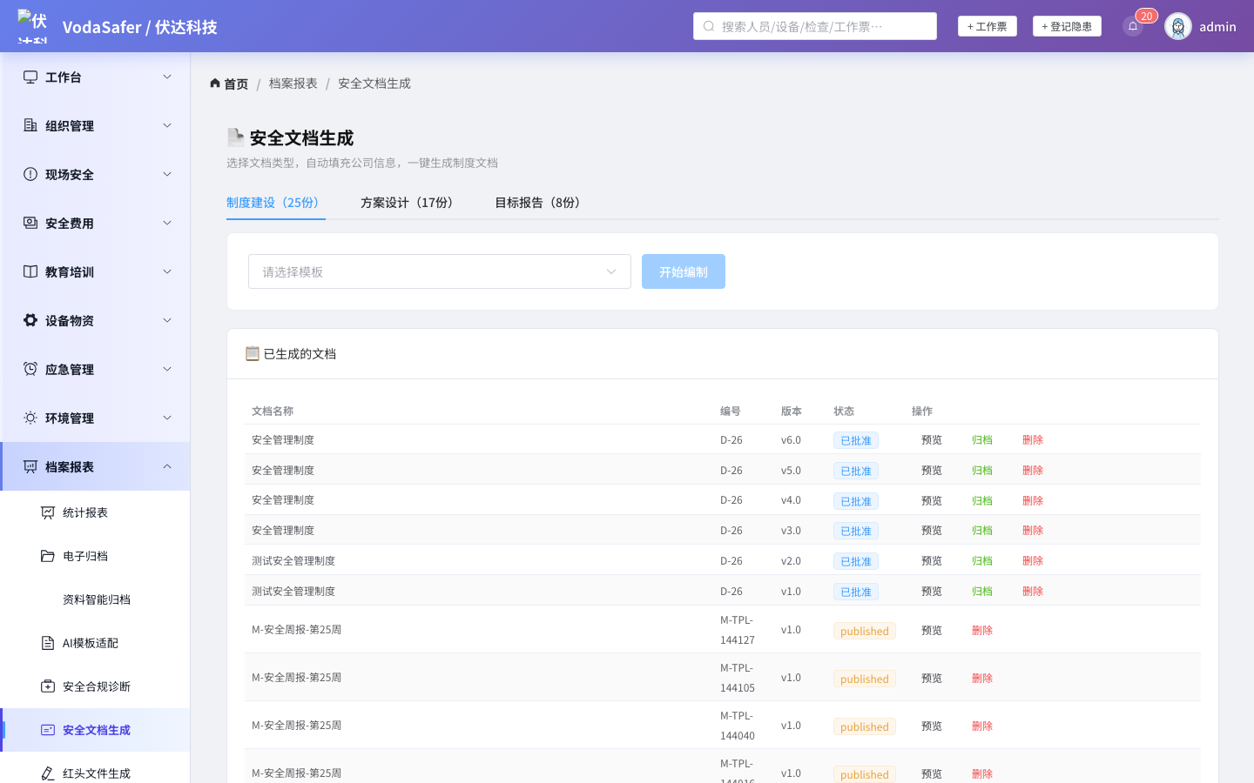
Task: Click the notification badge showing 20
Action: [1146, 16]
